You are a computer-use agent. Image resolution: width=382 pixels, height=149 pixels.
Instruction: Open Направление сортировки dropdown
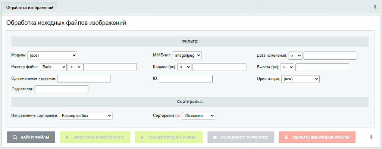tap(86, 116)
